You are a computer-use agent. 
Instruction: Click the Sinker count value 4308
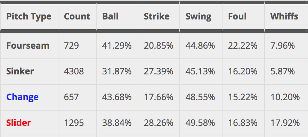click(74, 71)
